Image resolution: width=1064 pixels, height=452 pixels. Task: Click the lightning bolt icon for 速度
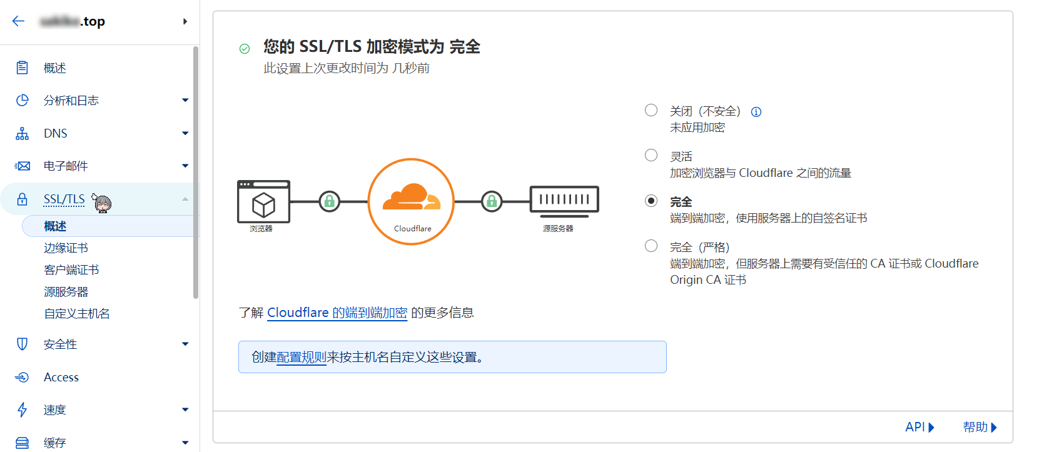click(x=22, y=409)
